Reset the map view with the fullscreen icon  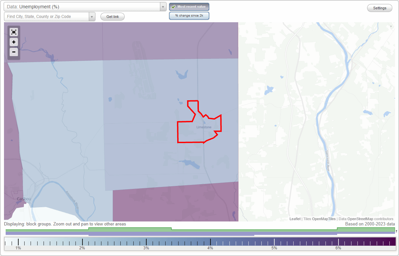[14, 32]
